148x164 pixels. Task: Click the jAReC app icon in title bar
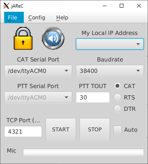tap(6, 6)
